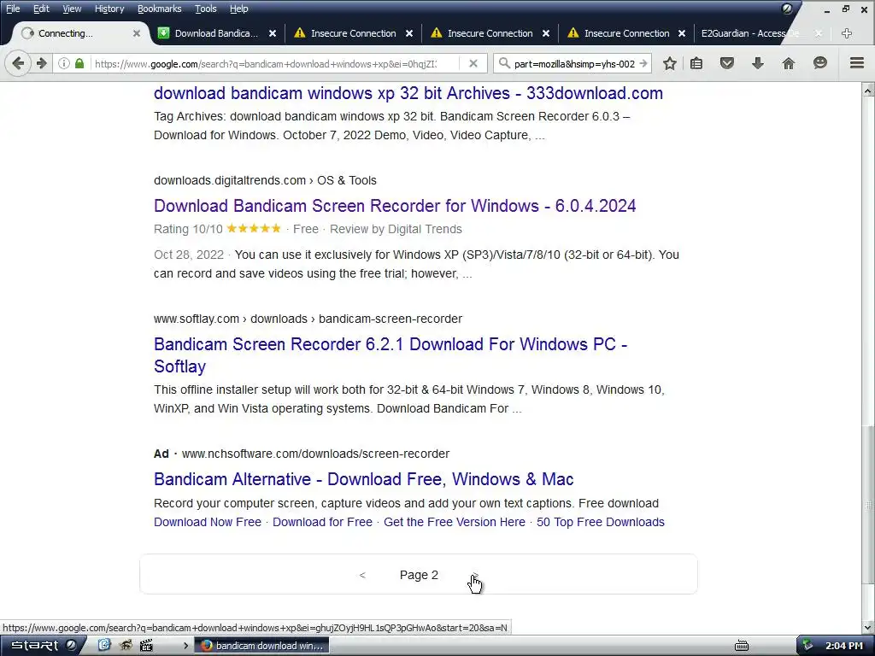
Task: Open the File menu
Action: [x=13, y=9]
